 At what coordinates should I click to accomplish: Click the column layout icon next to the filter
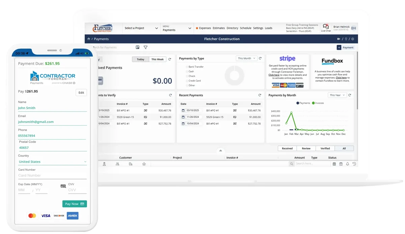138,47
